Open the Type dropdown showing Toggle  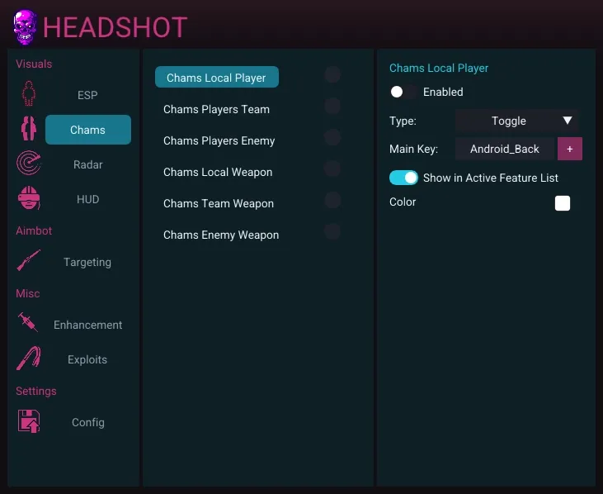[x=509, y=121]
